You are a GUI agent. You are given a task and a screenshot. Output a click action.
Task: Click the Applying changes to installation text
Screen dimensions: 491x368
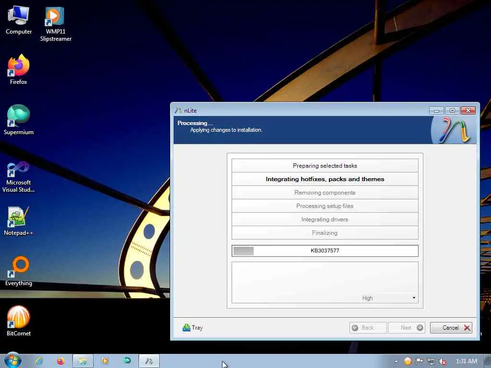tap(226, 130)
